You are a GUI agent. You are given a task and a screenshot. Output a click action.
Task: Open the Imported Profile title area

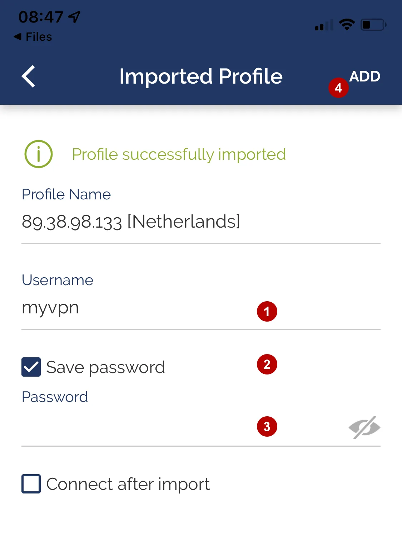[x=201, y=76]
